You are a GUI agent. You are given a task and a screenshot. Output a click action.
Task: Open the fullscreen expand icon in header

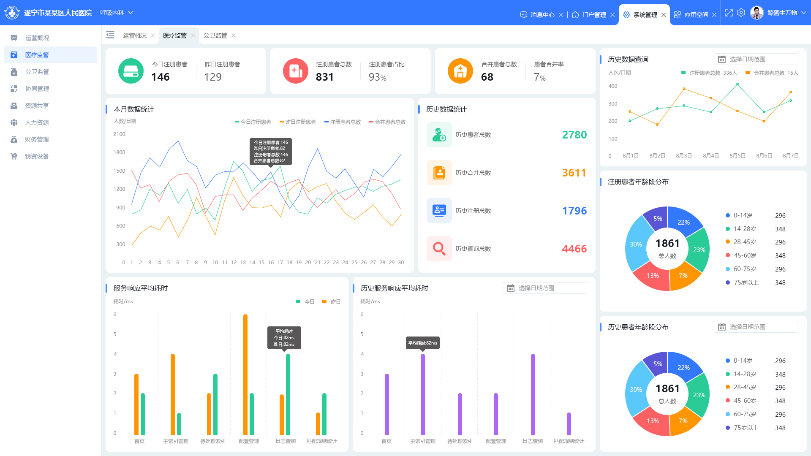[x=729, y=13]
